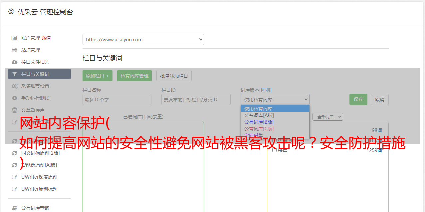Click the 词库版本[区别] label
Image resolution: width=425 pixels, height=212 pixels.
tap(256, 90)
